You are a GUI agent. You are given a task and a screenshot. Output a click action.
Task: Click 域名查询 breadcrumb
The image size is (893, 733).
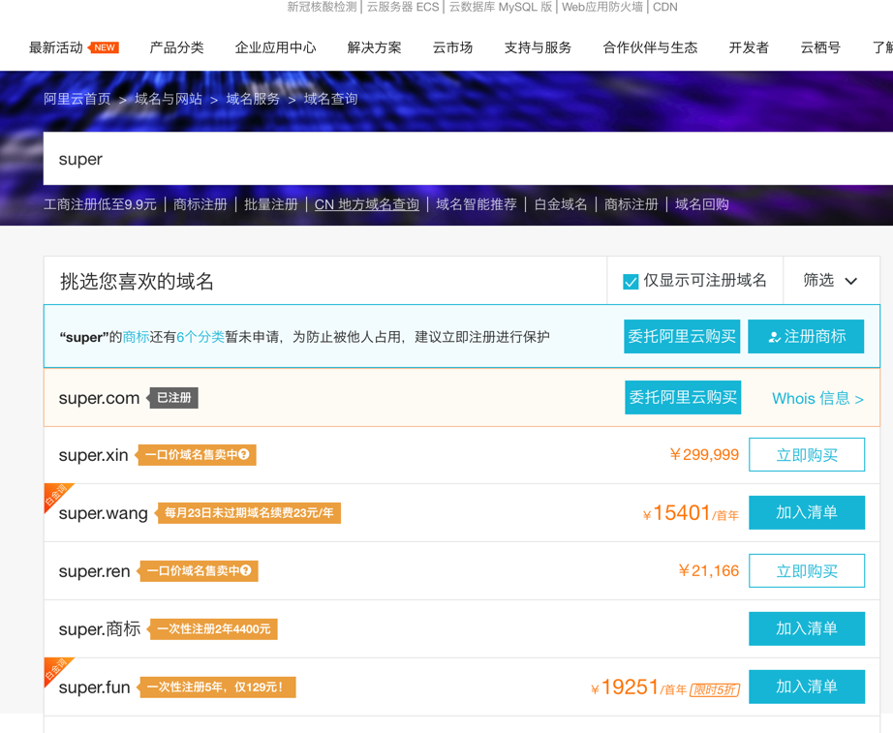(x=331, y=99)
